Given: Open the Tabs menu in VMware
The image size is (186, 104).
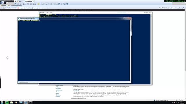Looking at the screenshot, I should pyautogui.click(x=31, y=4).
